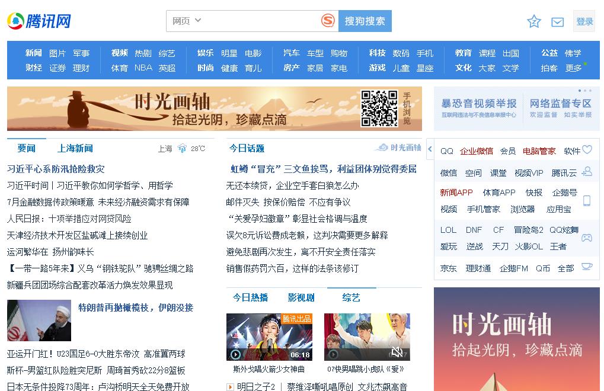The height and width of the screenshot is (391, 604).
Task: Open 佛学 in navigation bar
Action: click(573, 53)
